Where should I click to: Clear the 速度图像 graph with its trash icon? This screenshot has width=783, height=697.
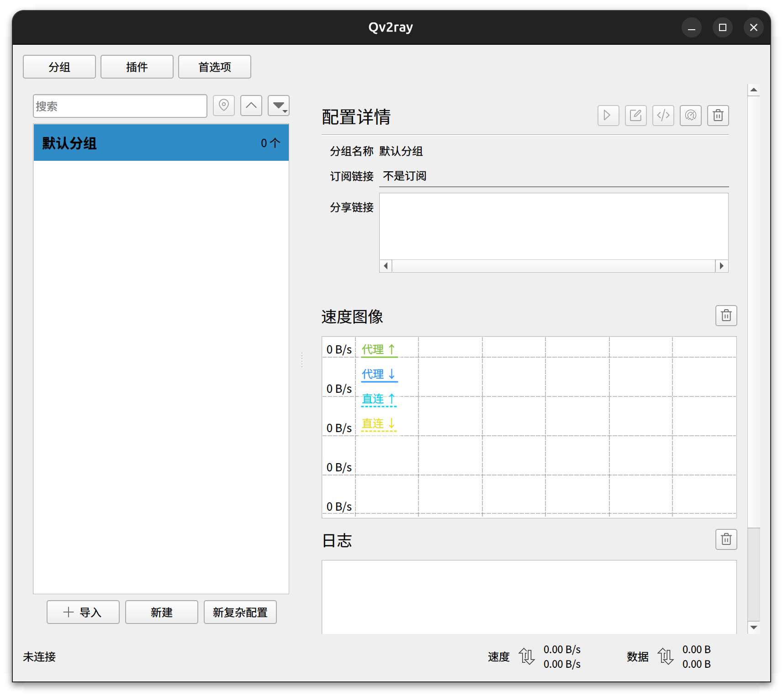point(726,316)
